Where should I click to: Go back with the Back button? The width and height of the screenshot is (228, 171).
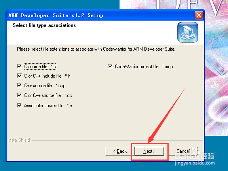click(120, 151)
